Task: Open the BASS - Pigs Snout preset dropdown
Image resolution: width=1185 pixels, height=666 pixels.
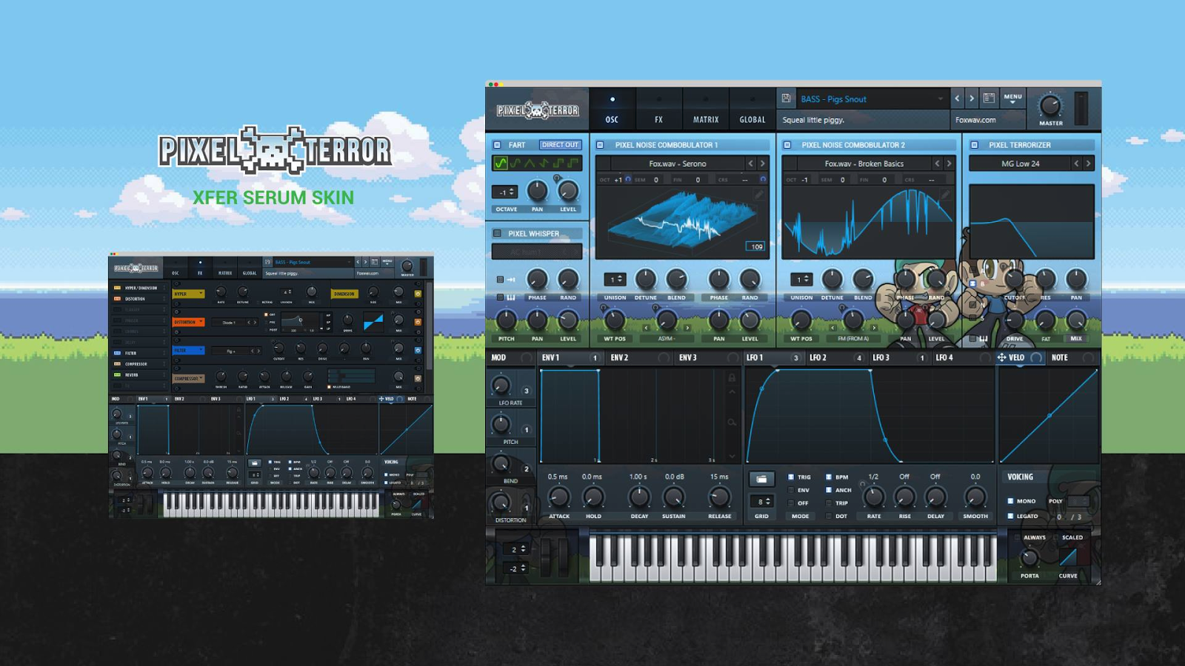Action: 863,98
